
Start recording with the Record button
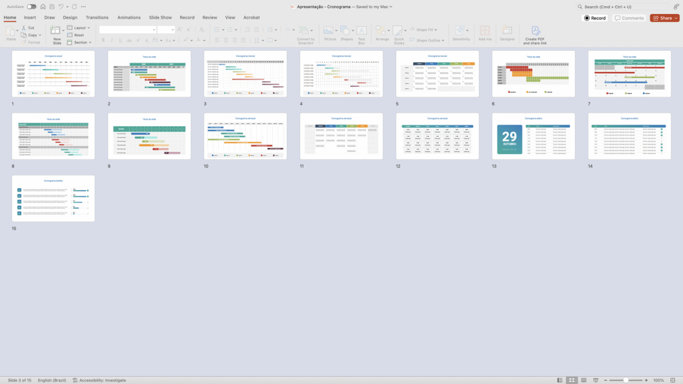594,18
